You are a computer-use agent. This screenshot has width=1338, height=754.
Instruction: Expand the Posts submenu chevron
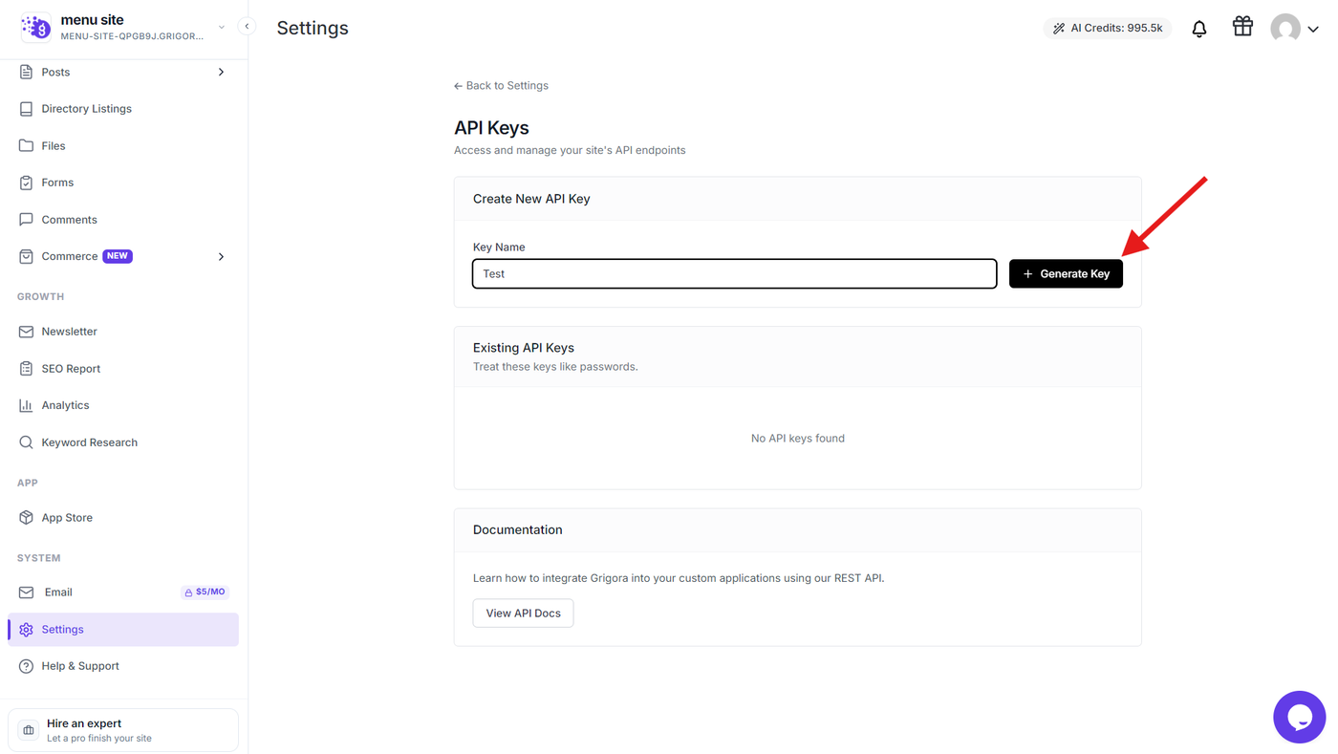pyautogui.click(x=221, y=73)
